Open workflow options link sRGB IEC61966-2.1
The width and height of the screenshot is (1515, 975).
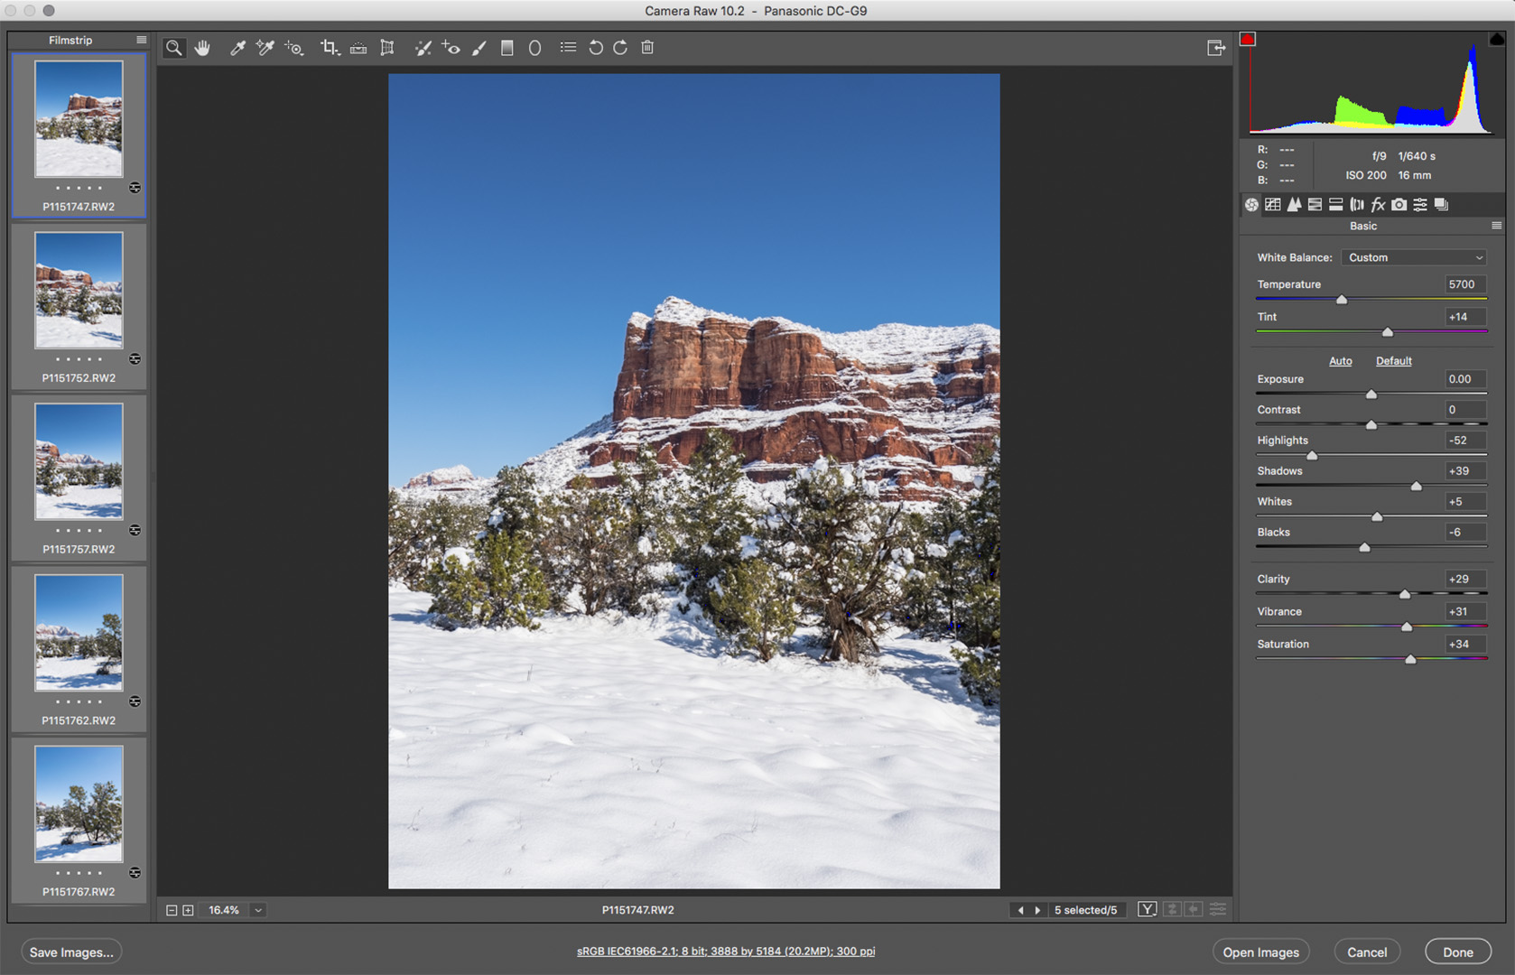(x=725, y=952)
